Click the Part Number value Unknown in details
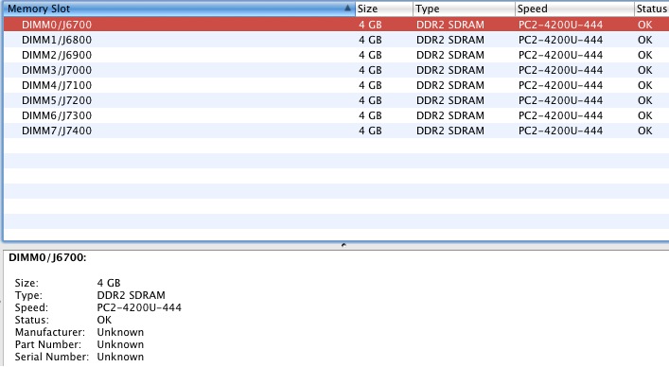The image size is (669, 367). click(x=120, y=344)
